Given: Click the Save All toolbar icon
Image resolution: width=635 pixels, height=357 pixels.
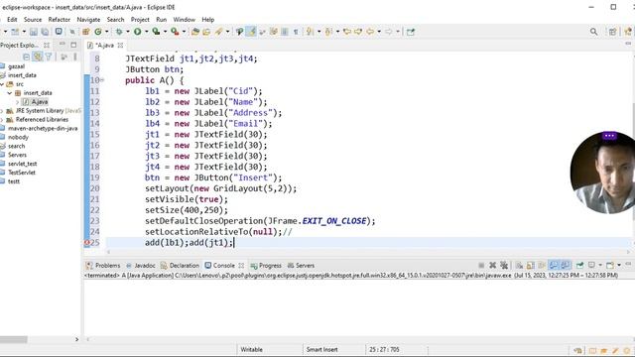Looking at the screenshot, I should 45,32.
